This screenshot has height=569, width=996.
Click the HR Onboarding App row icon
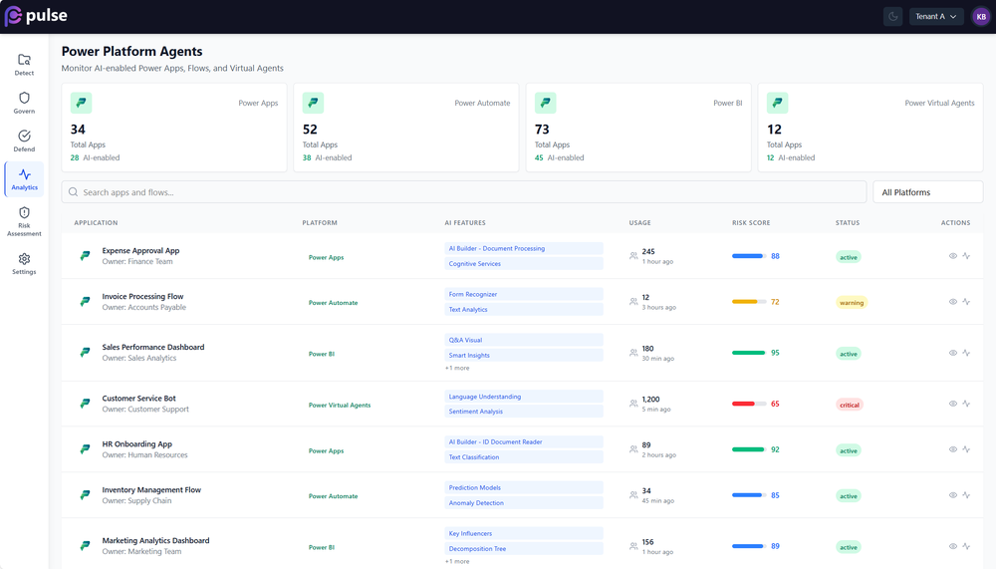click(85, 448)
